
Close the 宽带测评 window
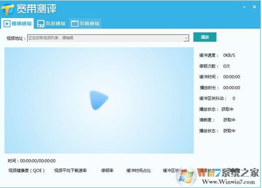[x=255, y=7]
